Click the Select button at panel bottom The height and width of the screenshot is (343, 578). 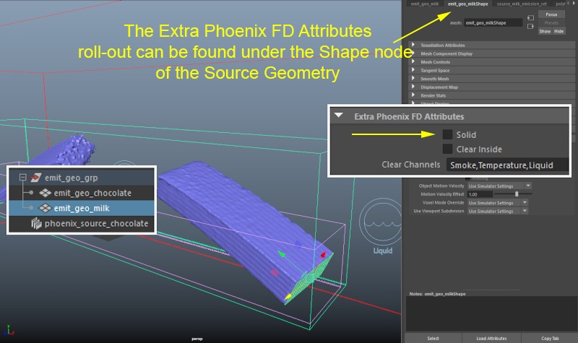[433, 338]
